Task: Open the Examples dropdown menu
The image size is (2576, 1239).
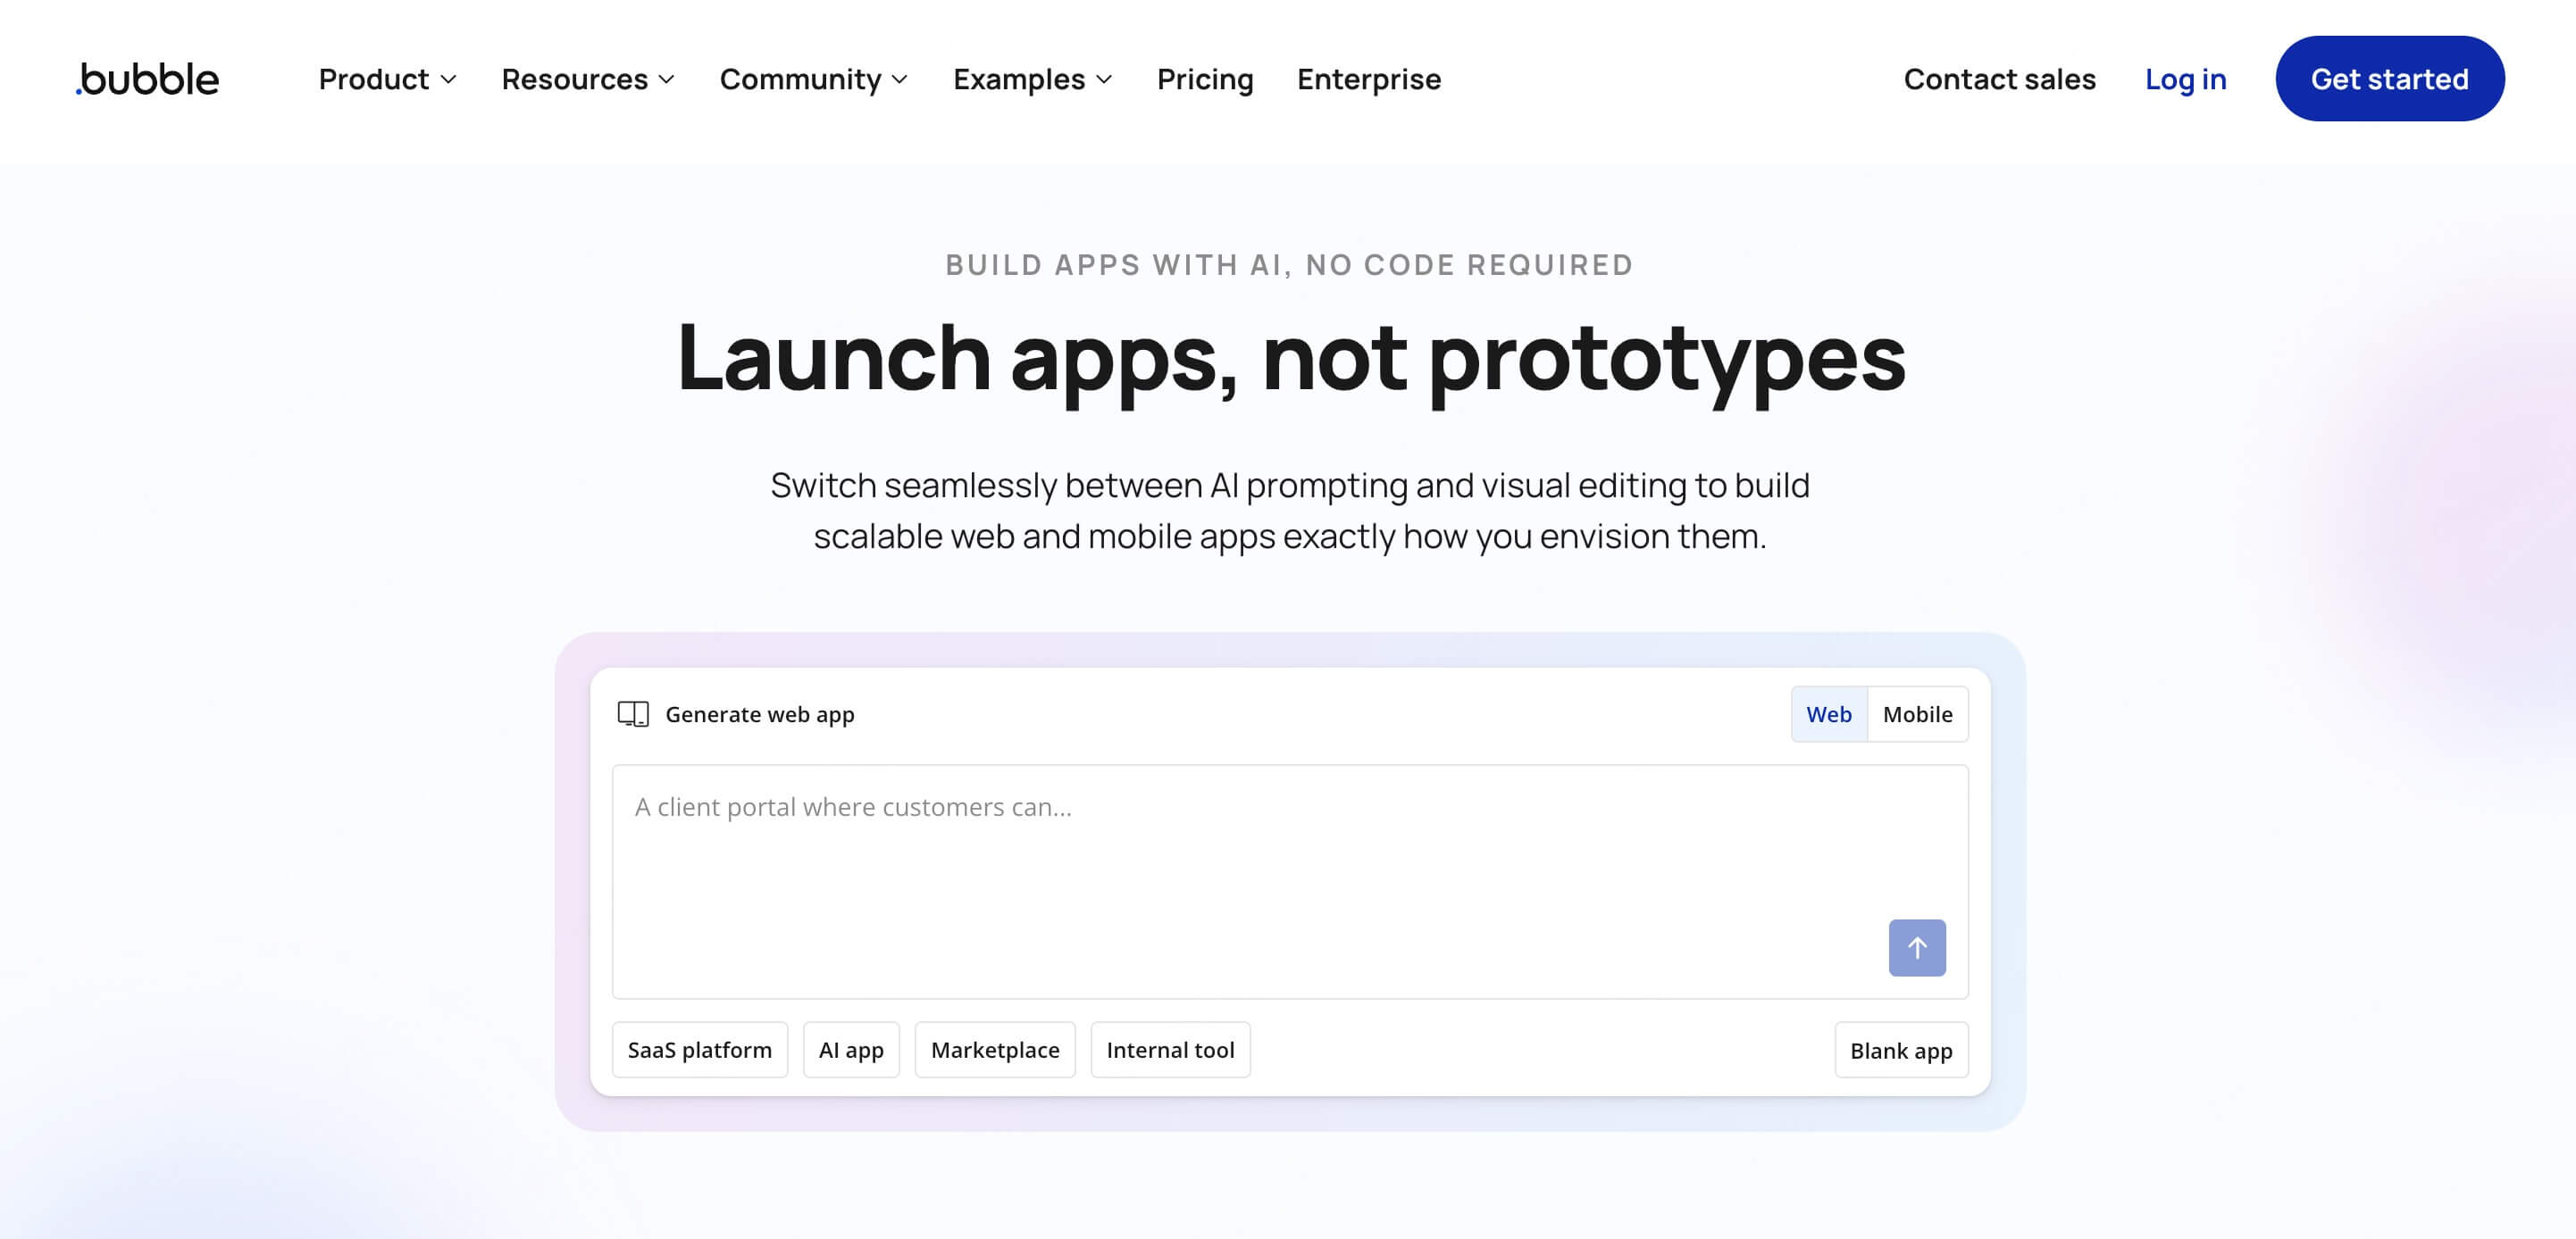Action: coord(1032,79)
